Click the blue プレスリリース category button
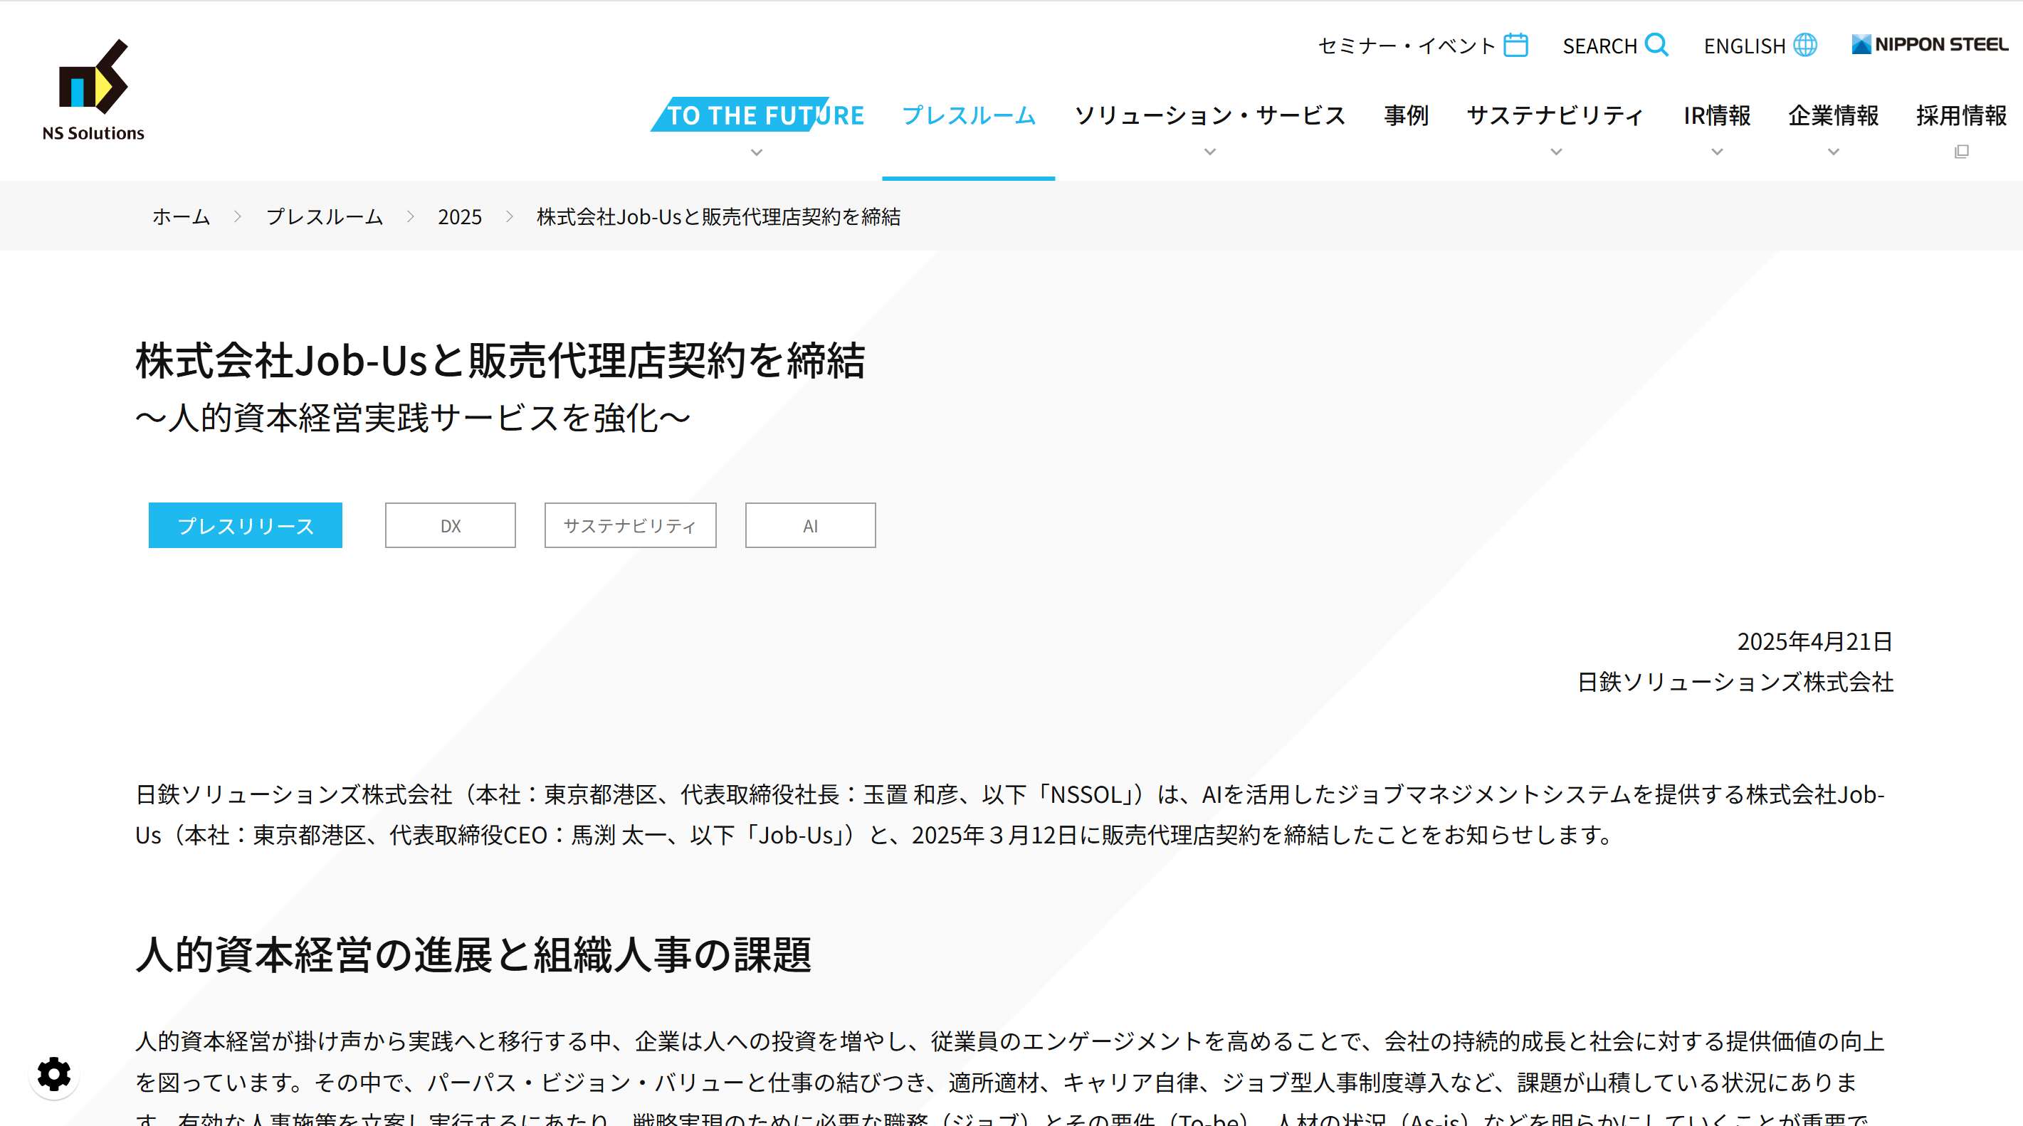The image size is (2023, 1126). coord(245,525)
